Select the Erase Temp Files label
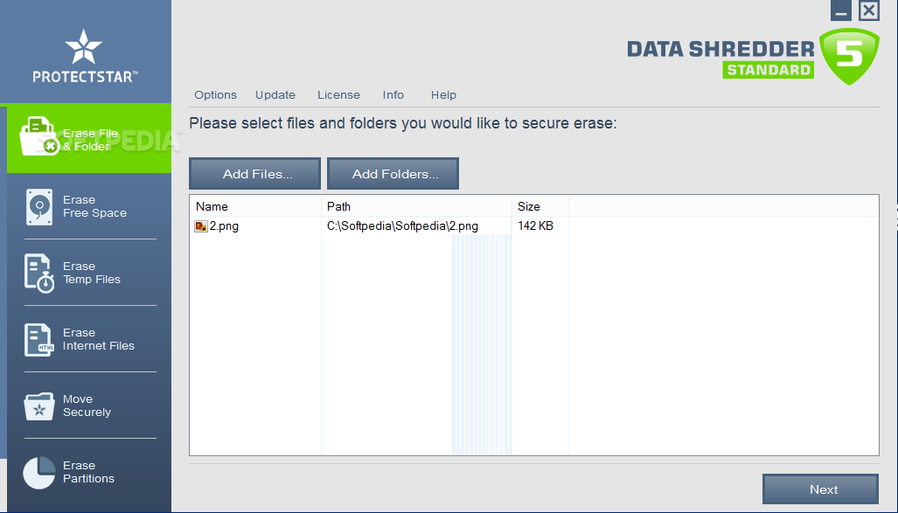This screenshot has height=513, width=898. point(92,273)
